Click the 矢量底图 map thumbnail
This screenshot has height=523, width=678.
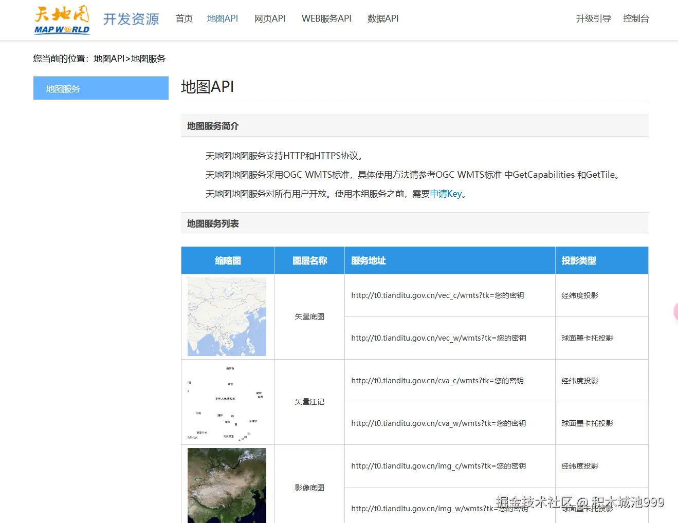click(x=227, y=316)
